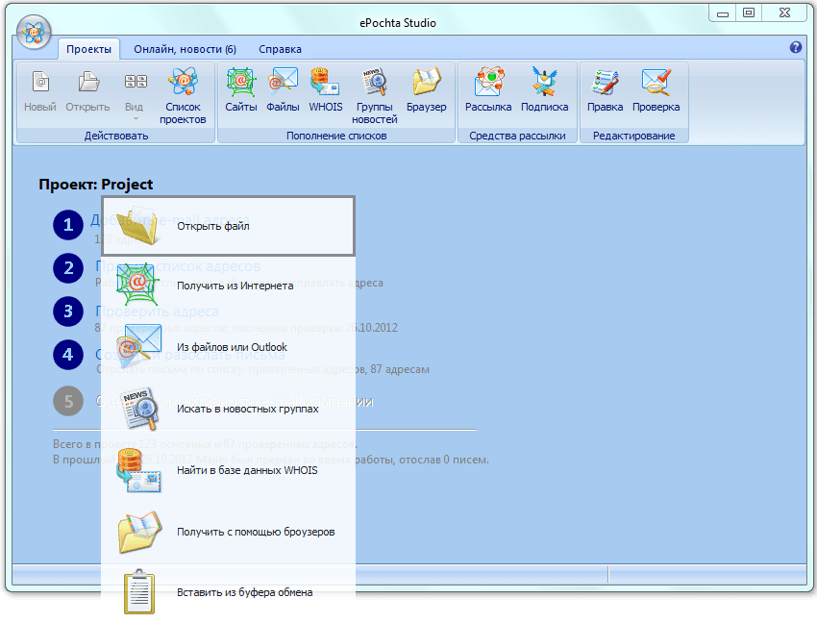The height and width of the screenshot is (623, 817).
Task: Click the greyed step 5 circle
Action: [68, 401]
